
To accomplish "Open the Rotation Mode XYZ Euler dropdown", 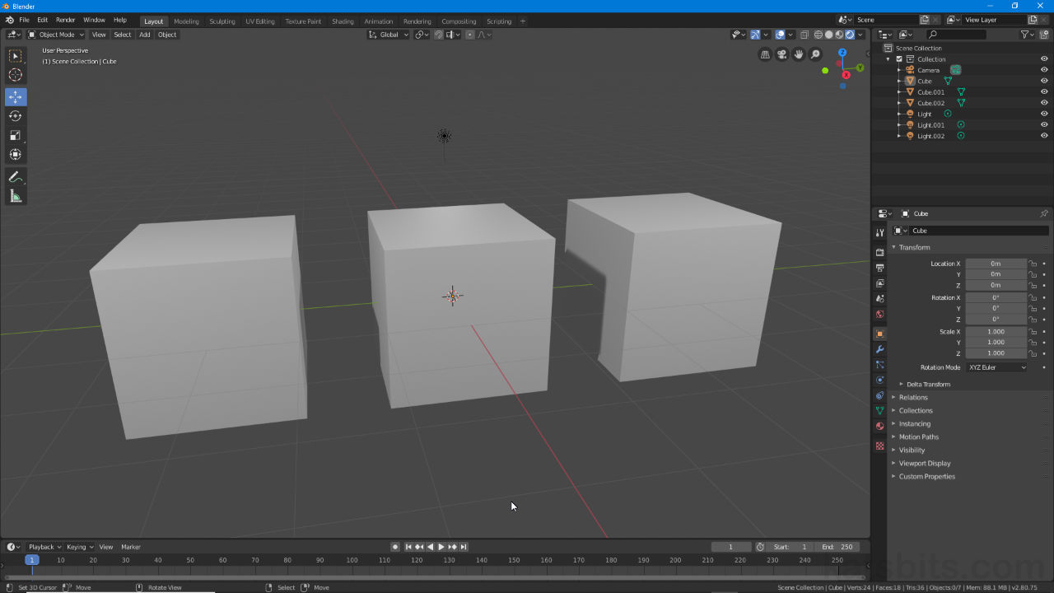I will click(x=997, y=367).
